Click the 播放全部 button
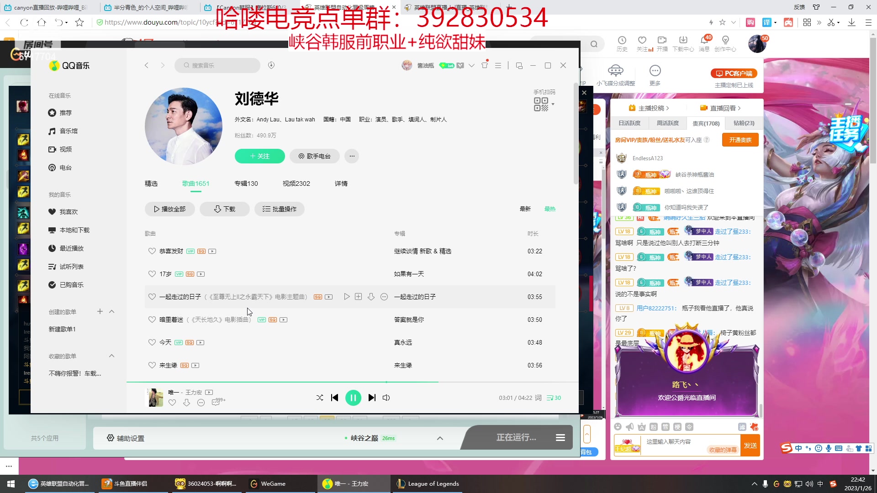The height and width of the screenshot is (493, 877). coord(169,209)
